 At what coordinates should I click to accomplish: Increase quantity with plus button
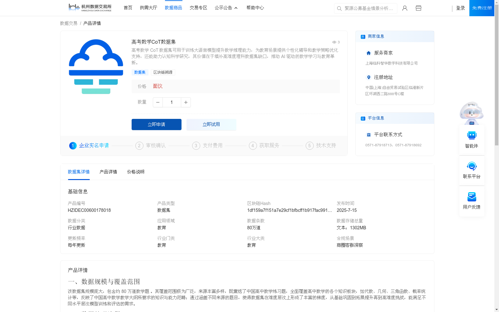pyautogui.click(x=186, y=102)
